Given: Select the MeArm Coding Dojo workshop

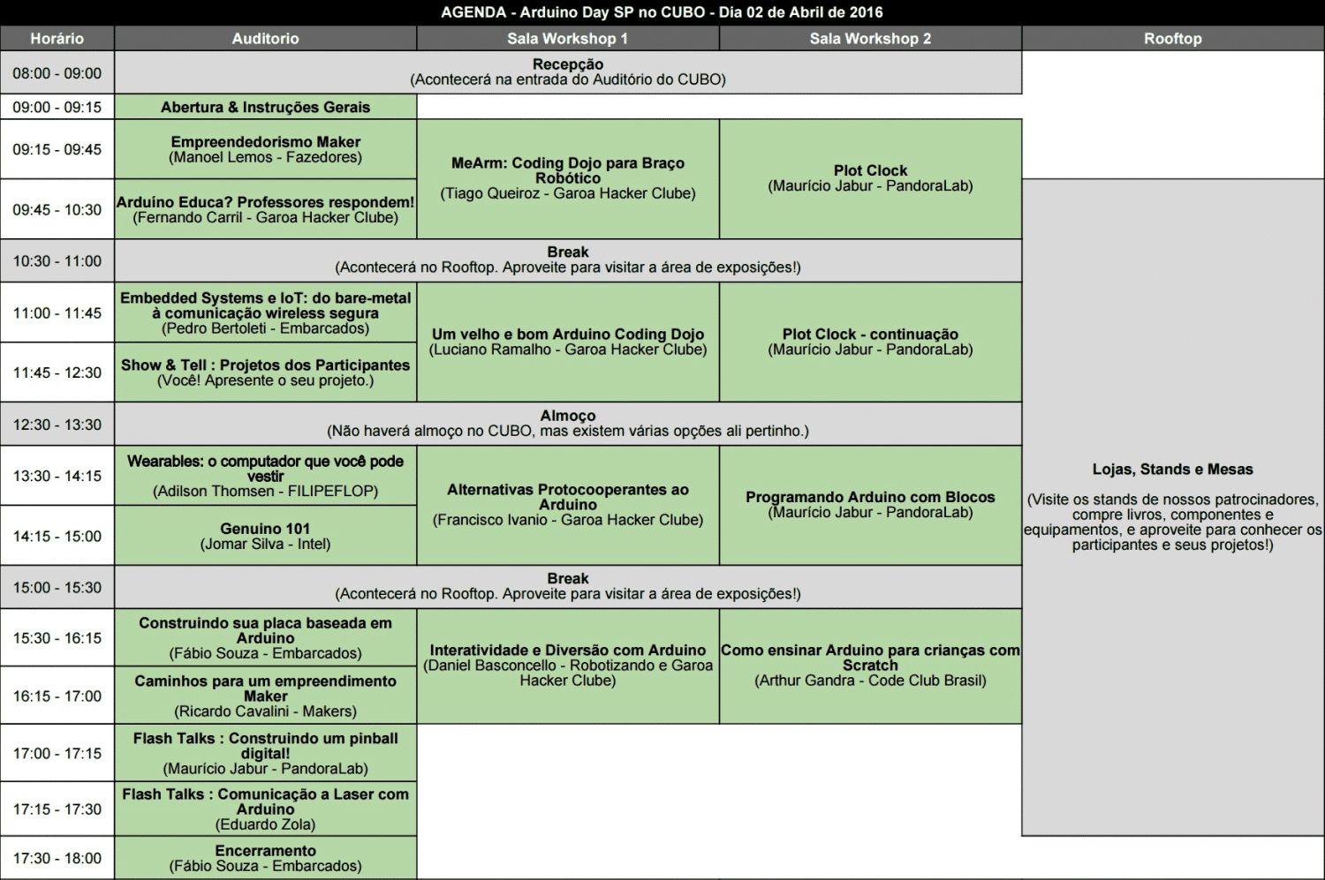Looking at the screenshot, I should 567,178.
